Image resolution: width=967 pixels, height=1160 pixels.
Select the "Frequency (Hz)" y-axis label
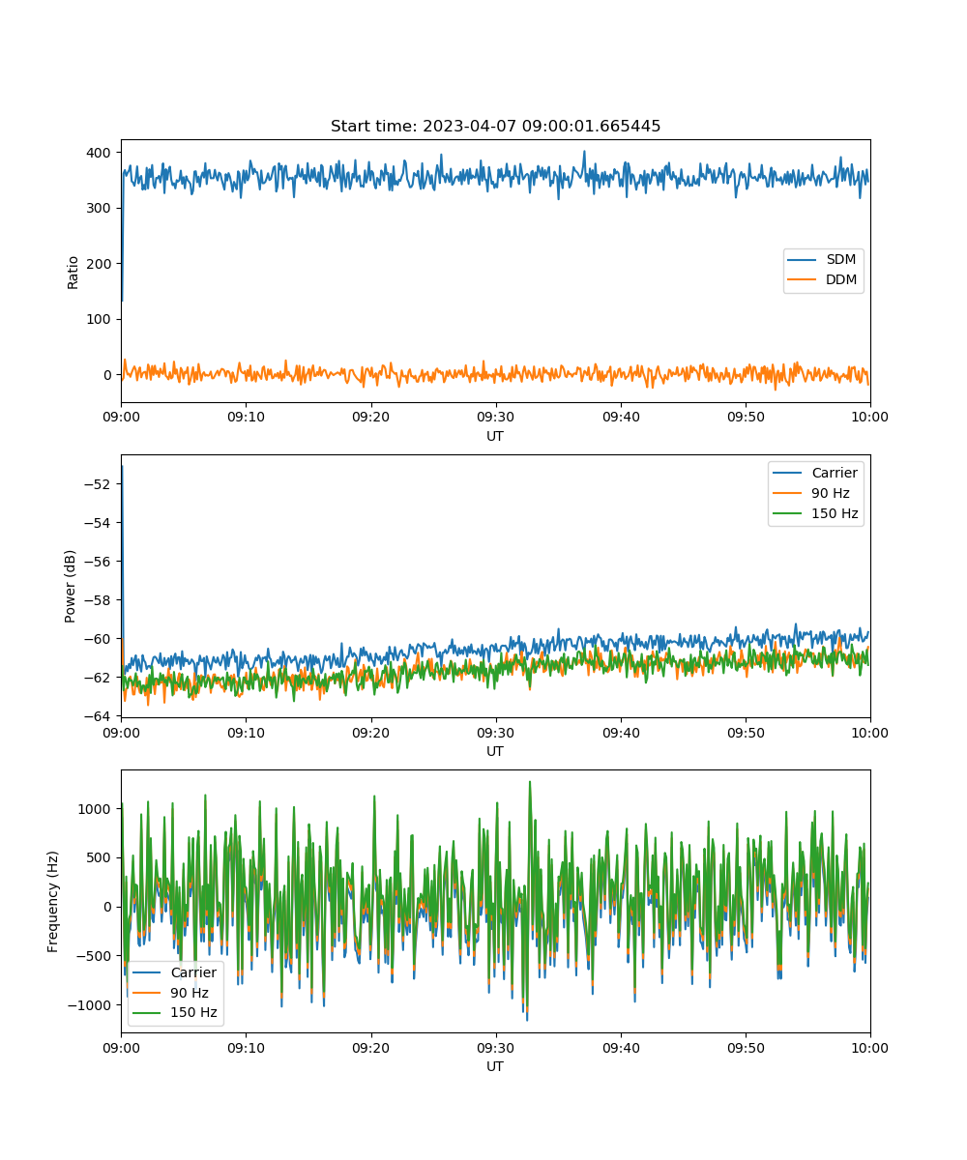53,901
